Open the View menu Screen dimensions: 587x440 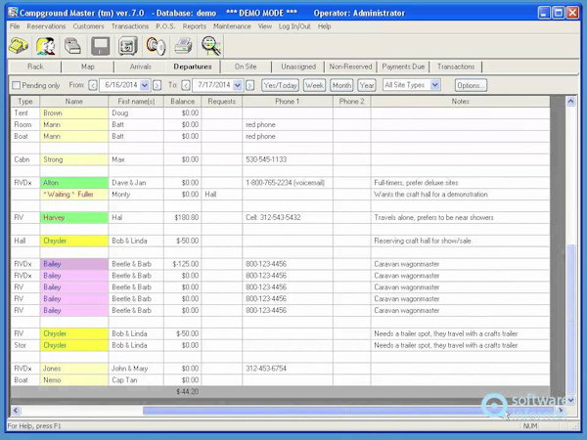(x=265, y=26)
